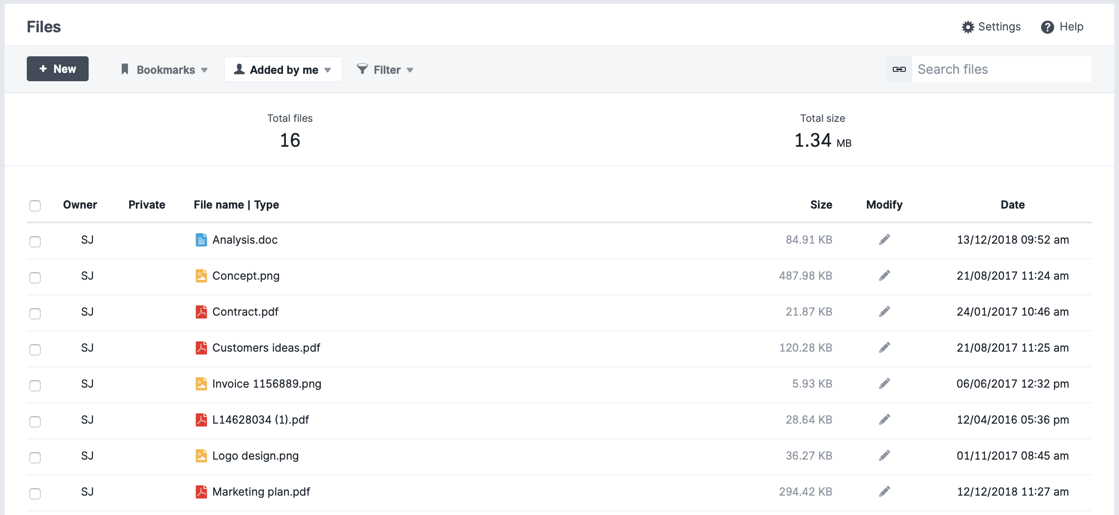Click owner initials SJ in Contract.pdf row

(87, 312)
